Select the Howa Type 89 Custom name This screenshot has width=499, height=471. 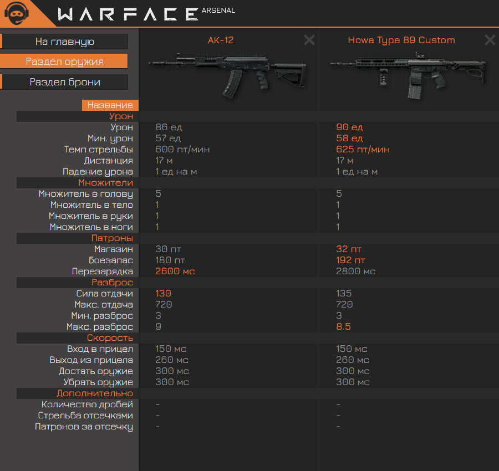click(x=401, y=40)
